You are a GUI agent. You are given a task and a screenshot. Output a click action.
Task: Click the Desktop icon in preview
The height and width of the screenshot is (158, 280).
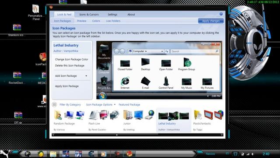pyautogui.click(x=145, y=64)
